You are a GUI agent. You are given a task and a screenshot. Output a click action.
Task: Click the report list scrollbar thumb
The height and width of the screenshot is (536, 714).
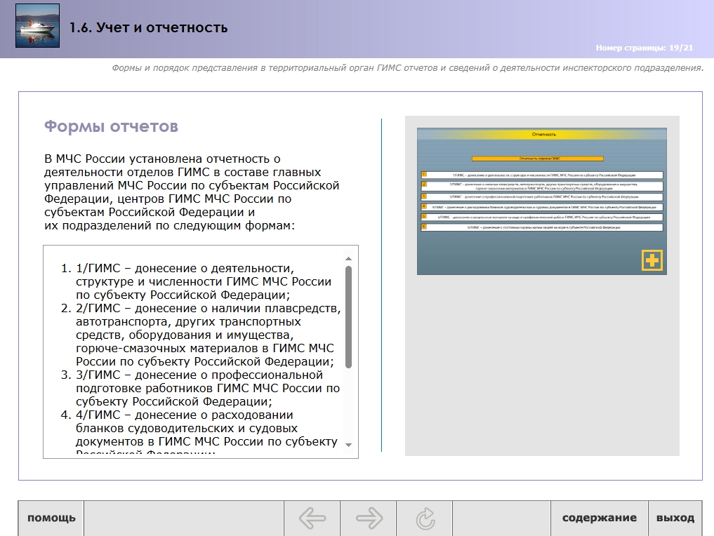coord(349,316)
